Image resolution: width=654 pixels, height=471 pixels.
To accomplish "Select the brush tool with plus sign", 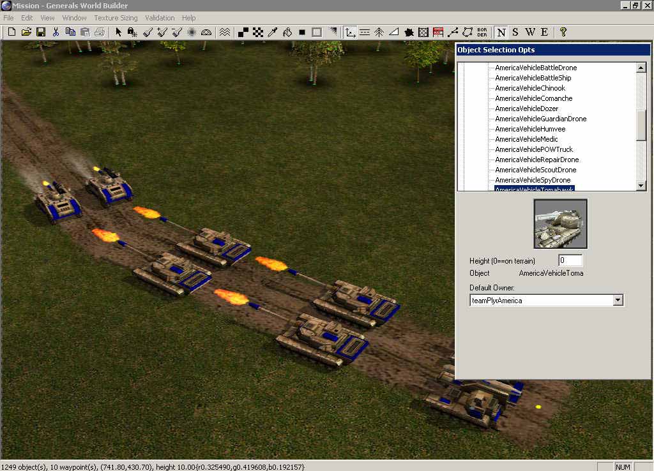I will [x=162, y=32].
